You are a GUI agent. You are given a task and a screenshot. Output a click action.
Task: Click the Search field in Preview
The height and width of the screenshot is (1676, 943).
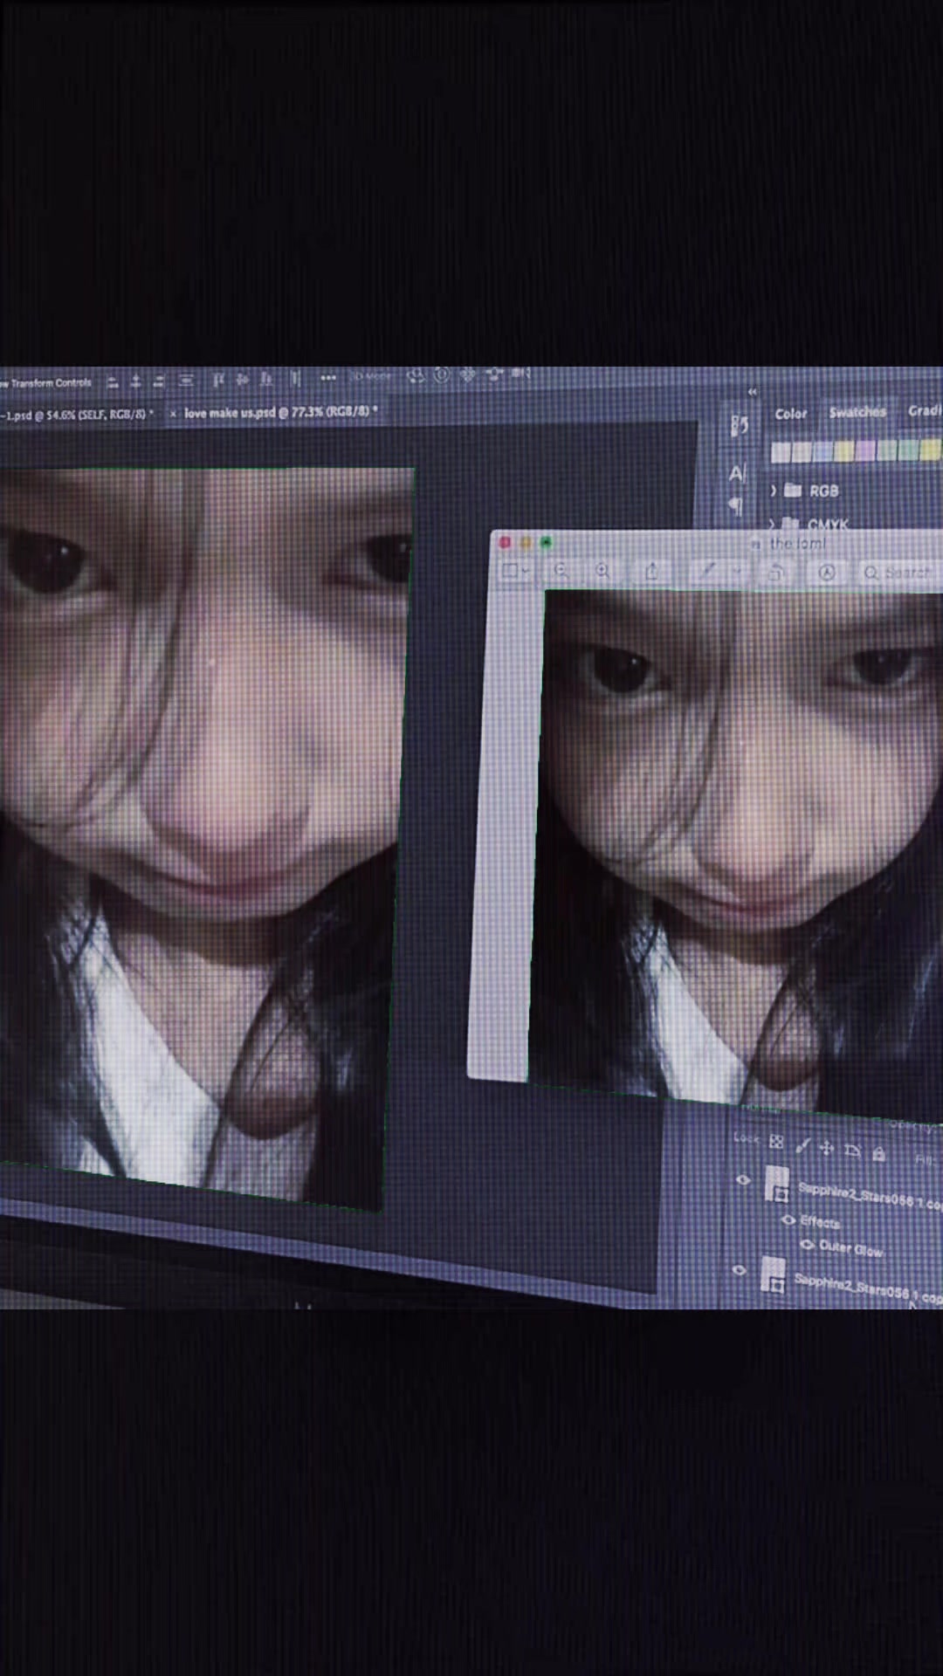tap(899, 574)
